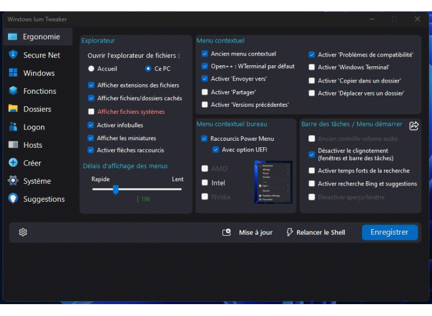The image size is (432, 316).
Task: Uncheck Activer 'Problèmes de compatibilité'
Action: pos(312,54)
